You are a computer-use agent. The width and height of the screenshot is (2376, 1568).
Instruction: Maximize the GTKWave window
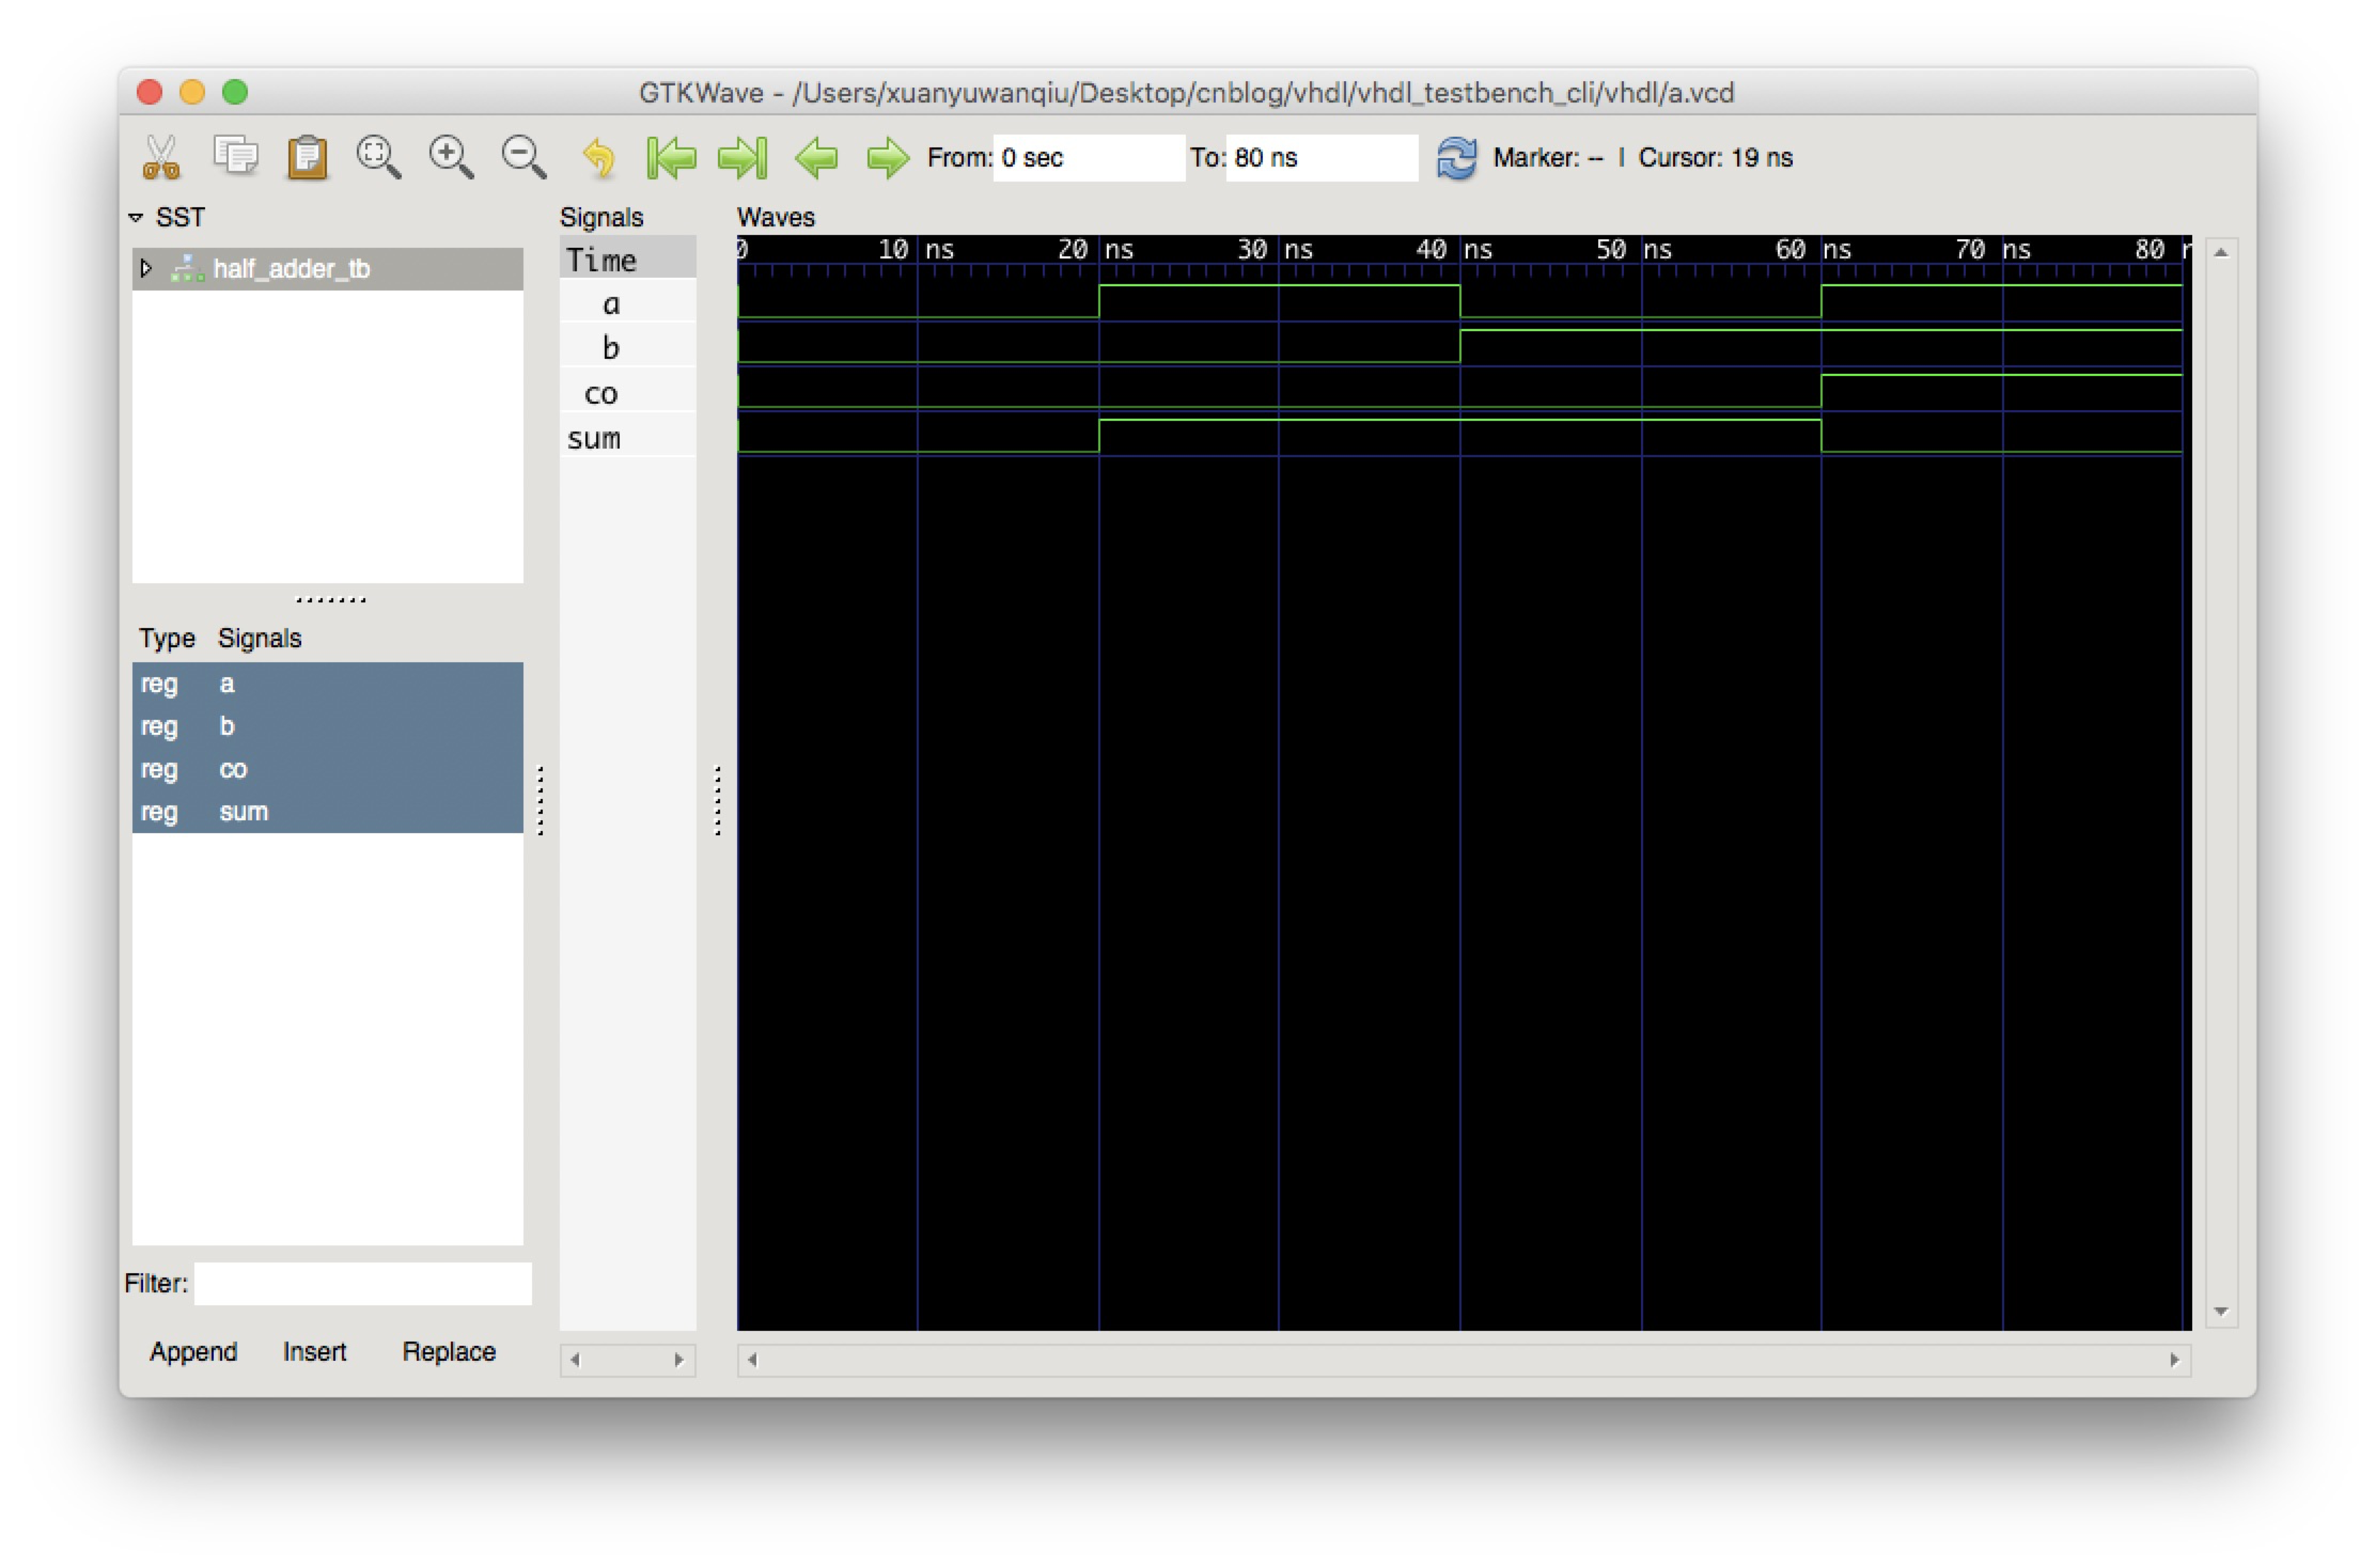click(x=235, y=92)
